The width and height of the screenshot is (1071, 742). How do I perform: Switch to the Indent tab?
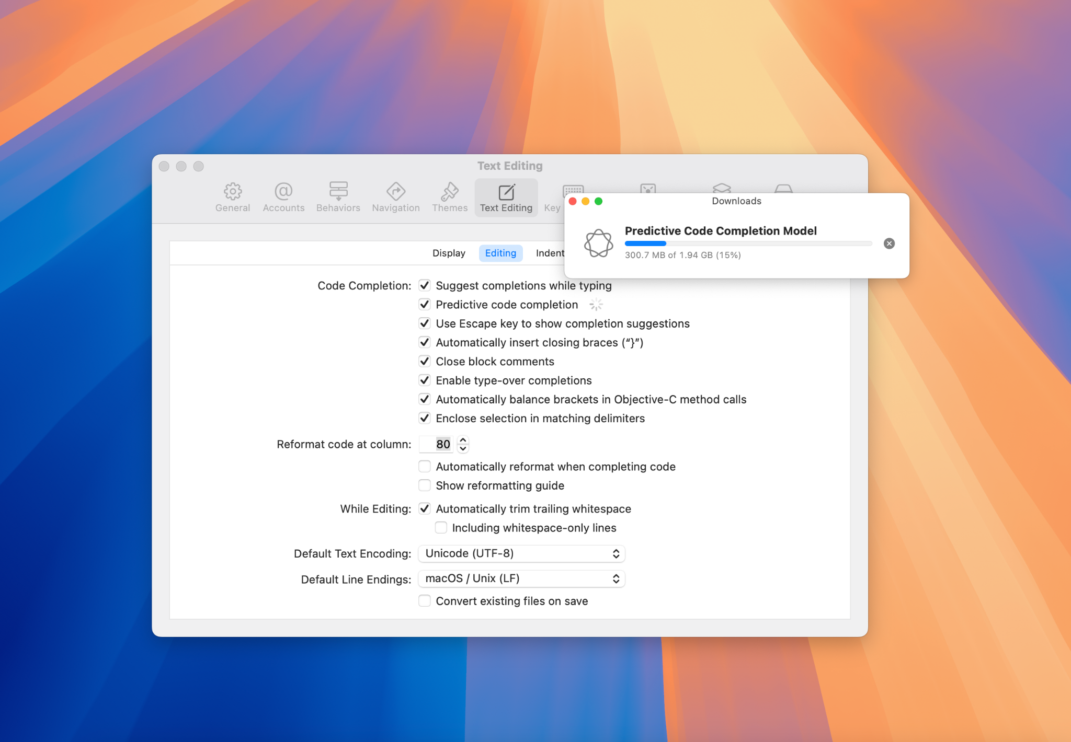pos(550,253)
